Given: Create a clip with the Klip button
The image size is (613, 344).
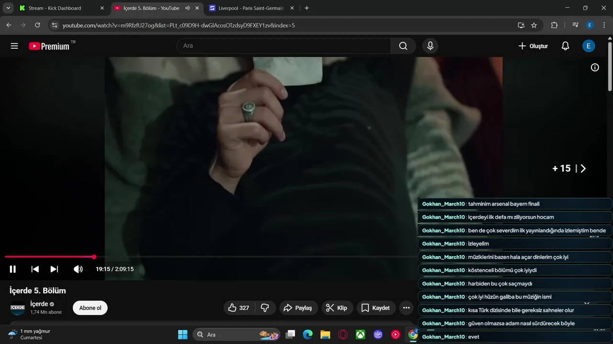Looking at the screenshot, I should (337, 308).
